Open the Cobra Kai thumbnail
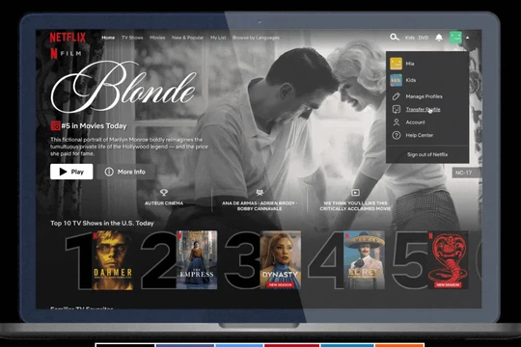521x347 pixels. click(449, 260)
